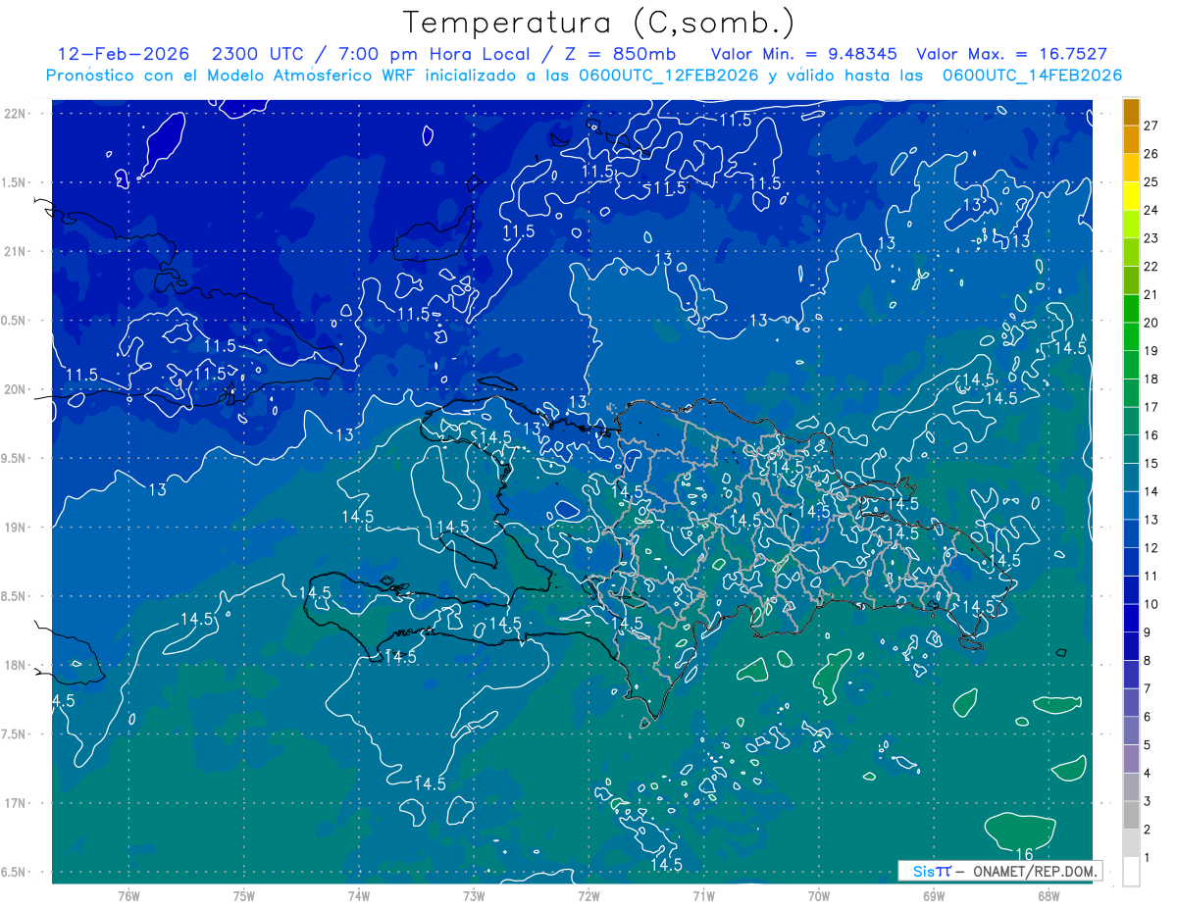Click the 76W longitude axis label

point(128,895)
